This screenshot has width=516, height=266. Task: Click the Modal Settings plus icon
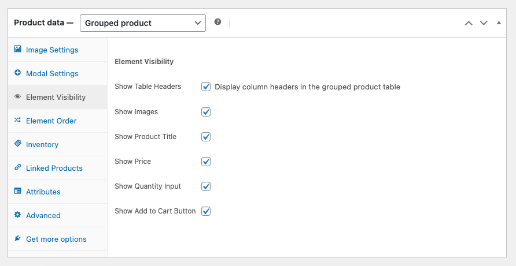[17, 73]
